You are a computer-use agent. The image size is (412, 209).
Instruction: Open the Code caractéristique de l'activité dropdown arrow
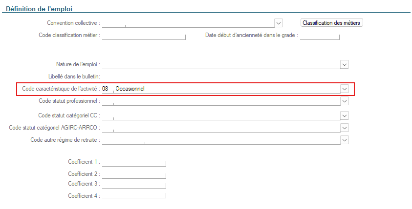(344, 89)
